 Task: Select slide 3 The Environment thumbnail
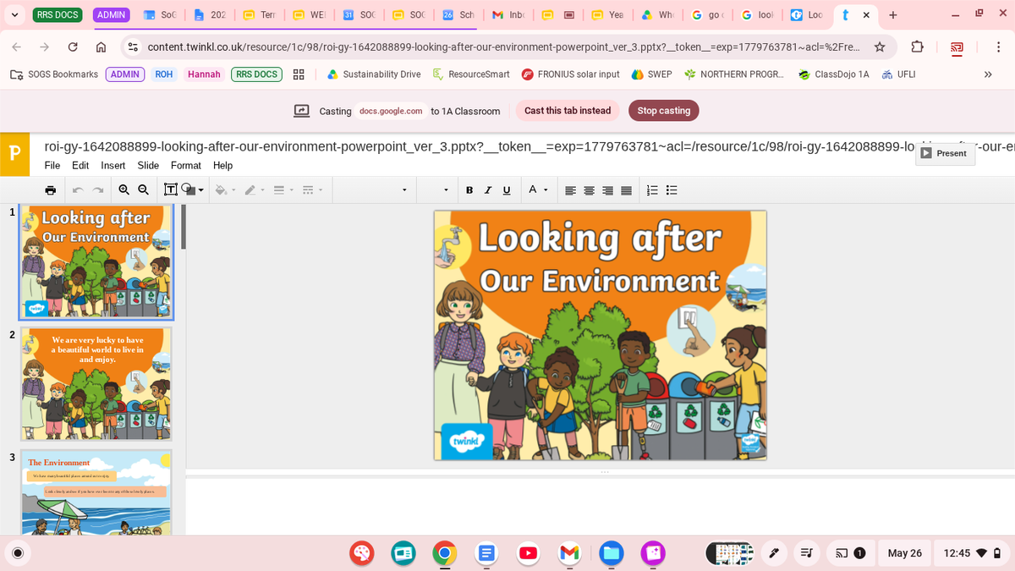click(96, 492)
